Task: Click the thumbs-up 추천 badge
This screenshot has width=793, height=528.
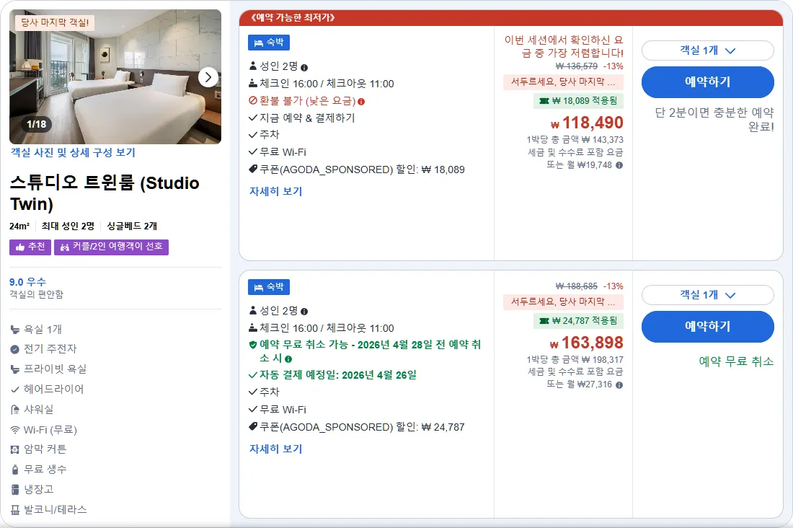Action: click(30, 247)
